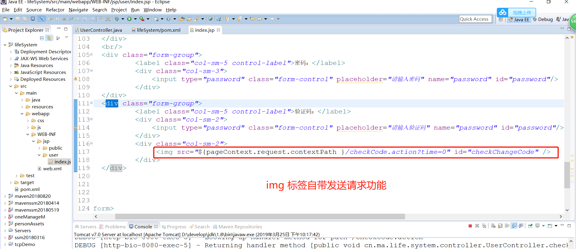
Task: Expand Deployment Descriptor node
Action: (11, 52)
